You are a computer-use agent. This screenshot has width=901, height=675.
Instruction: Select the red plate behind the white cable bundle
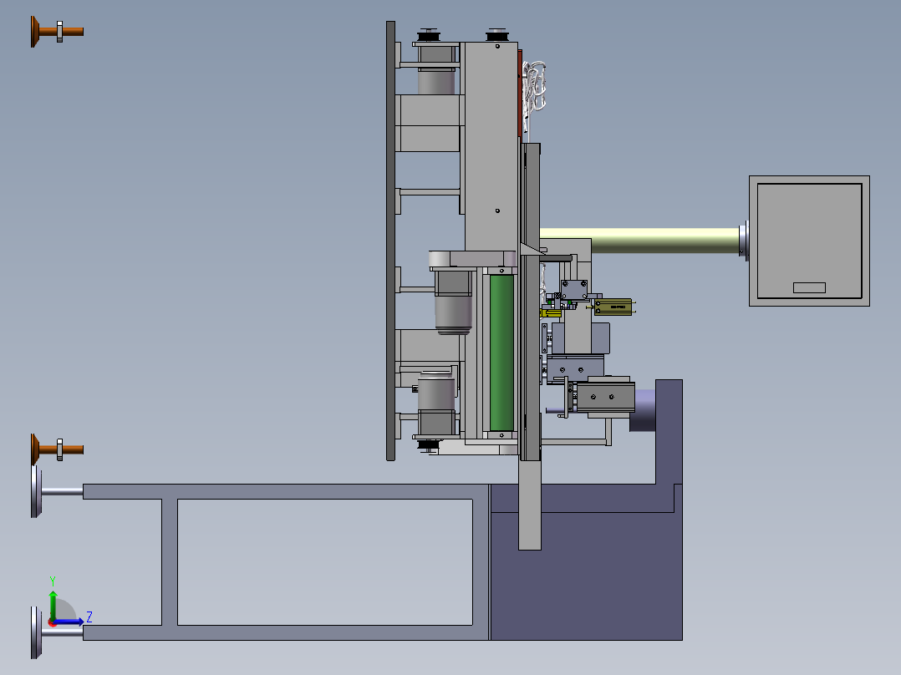coord(520,92)
